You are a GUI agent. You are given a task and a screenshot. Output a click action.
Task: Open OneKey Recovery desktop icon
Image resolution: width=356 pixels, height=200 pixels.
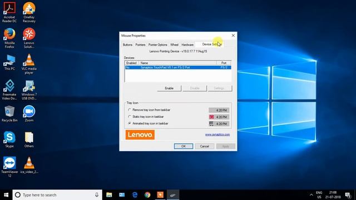point(29,12)
